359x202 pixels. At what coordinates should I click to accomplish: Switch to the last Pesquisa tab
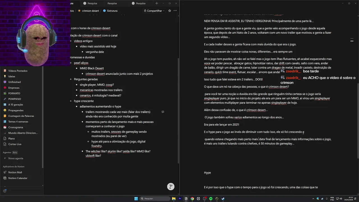pyautogui.click(x=141, y=3)
